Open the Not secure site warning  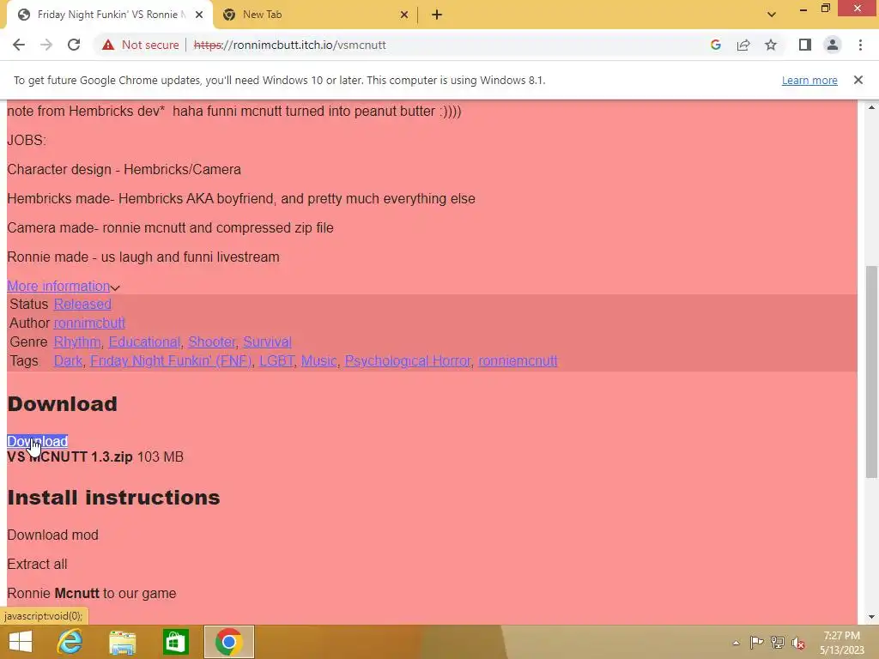pos(140,45)
